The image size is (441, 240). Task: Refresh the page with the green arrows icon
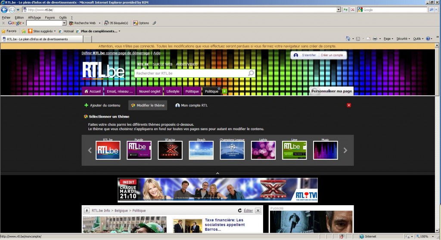point(346,9)
